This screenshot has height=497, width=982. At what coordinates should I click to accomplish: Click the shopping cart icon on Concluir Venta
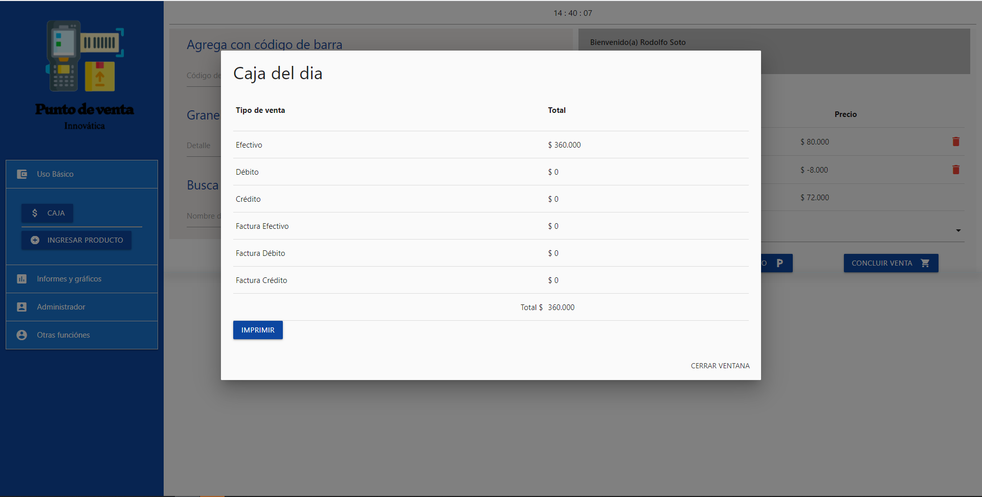[925, 263]
